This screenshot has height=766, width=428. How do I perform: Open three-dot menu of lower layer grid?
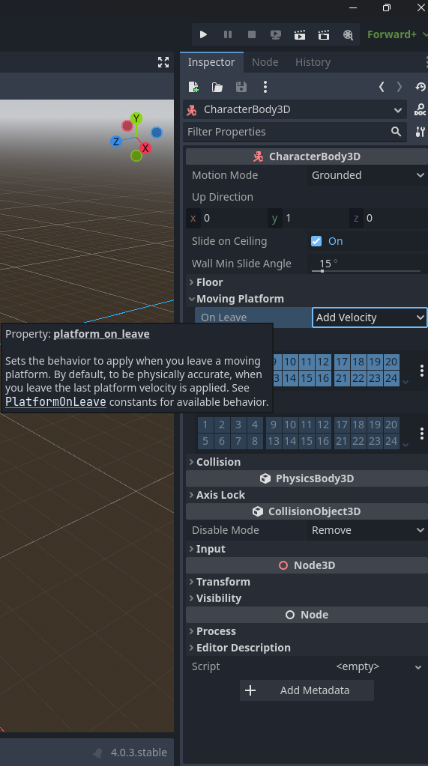click(422, 433)
